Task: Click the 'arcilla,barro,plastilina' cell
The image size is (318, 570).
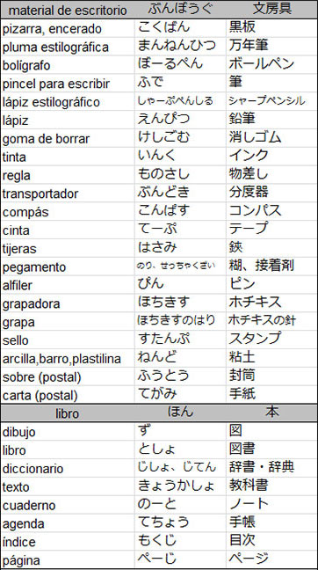Action: click(68, 358)
